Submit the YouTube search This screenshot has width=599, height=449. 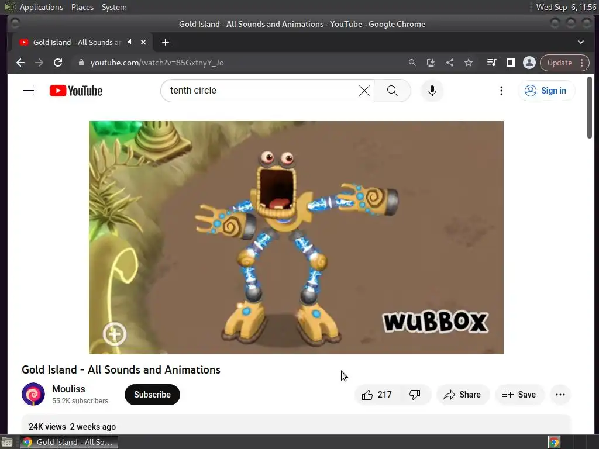click(393, 91)
